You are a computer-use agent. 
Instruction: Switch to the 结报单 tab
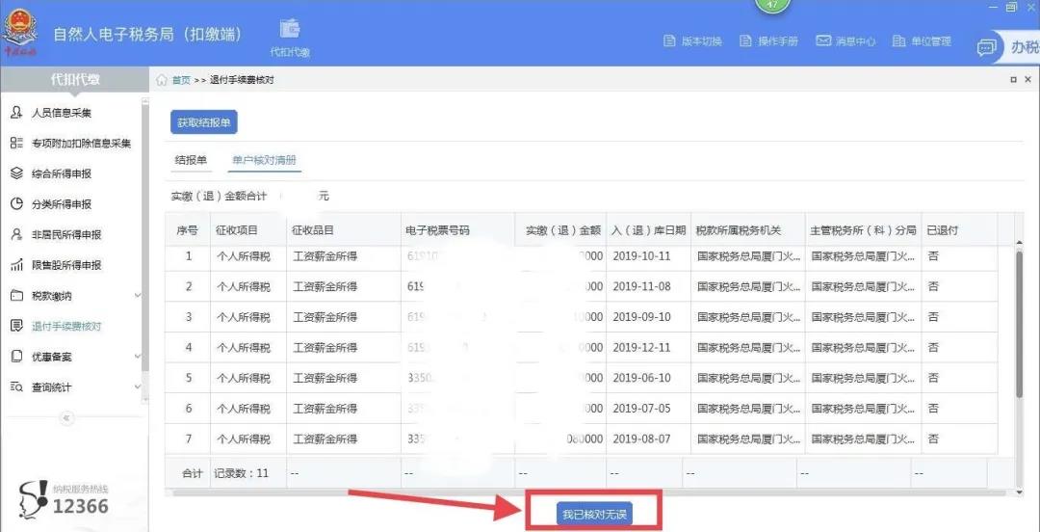click(191, 160)
